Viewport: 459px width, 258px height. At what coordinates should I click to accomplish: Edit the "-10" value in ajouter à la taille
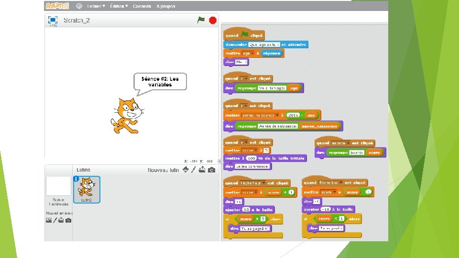click(x=326, y=209)
